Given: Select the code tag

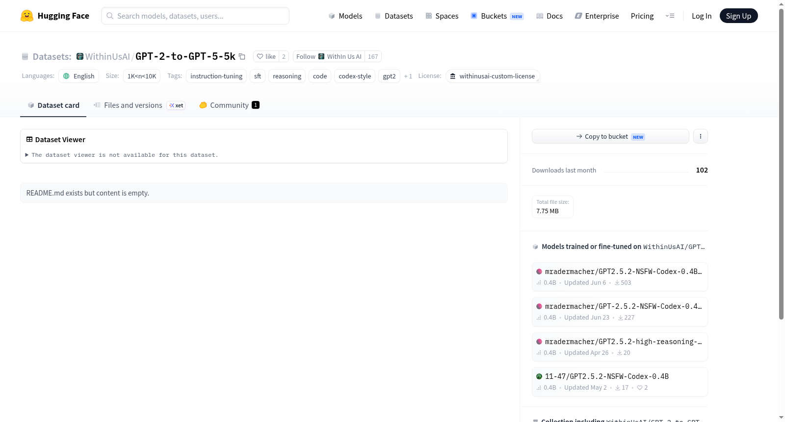Looking at the screenshot, I should (320, 76).
